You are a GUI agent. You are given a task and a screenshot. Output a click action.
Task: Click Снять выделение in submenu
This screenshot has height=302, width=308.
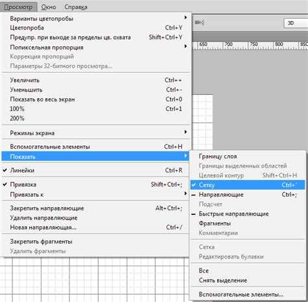pos(248,281)
